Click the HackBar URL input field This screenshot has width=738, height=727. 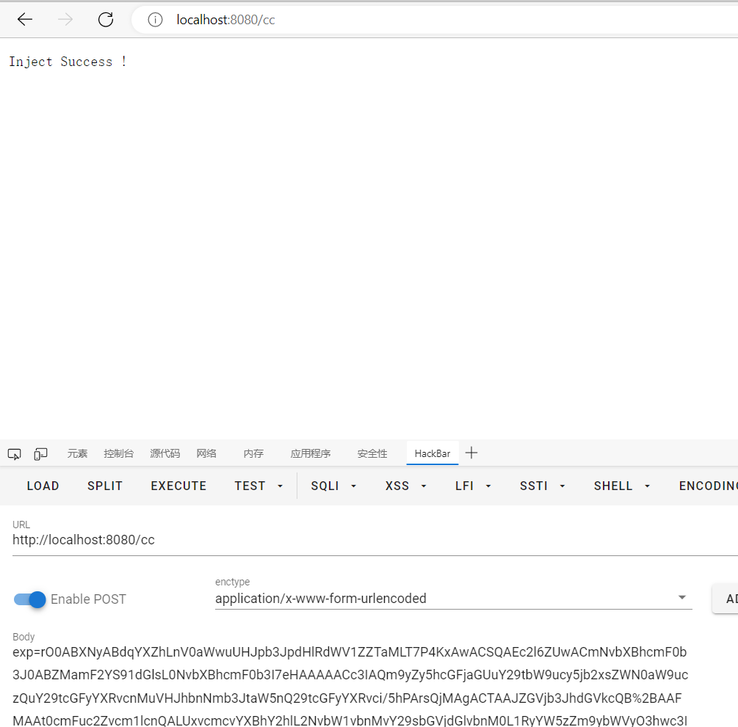(375, 540)
